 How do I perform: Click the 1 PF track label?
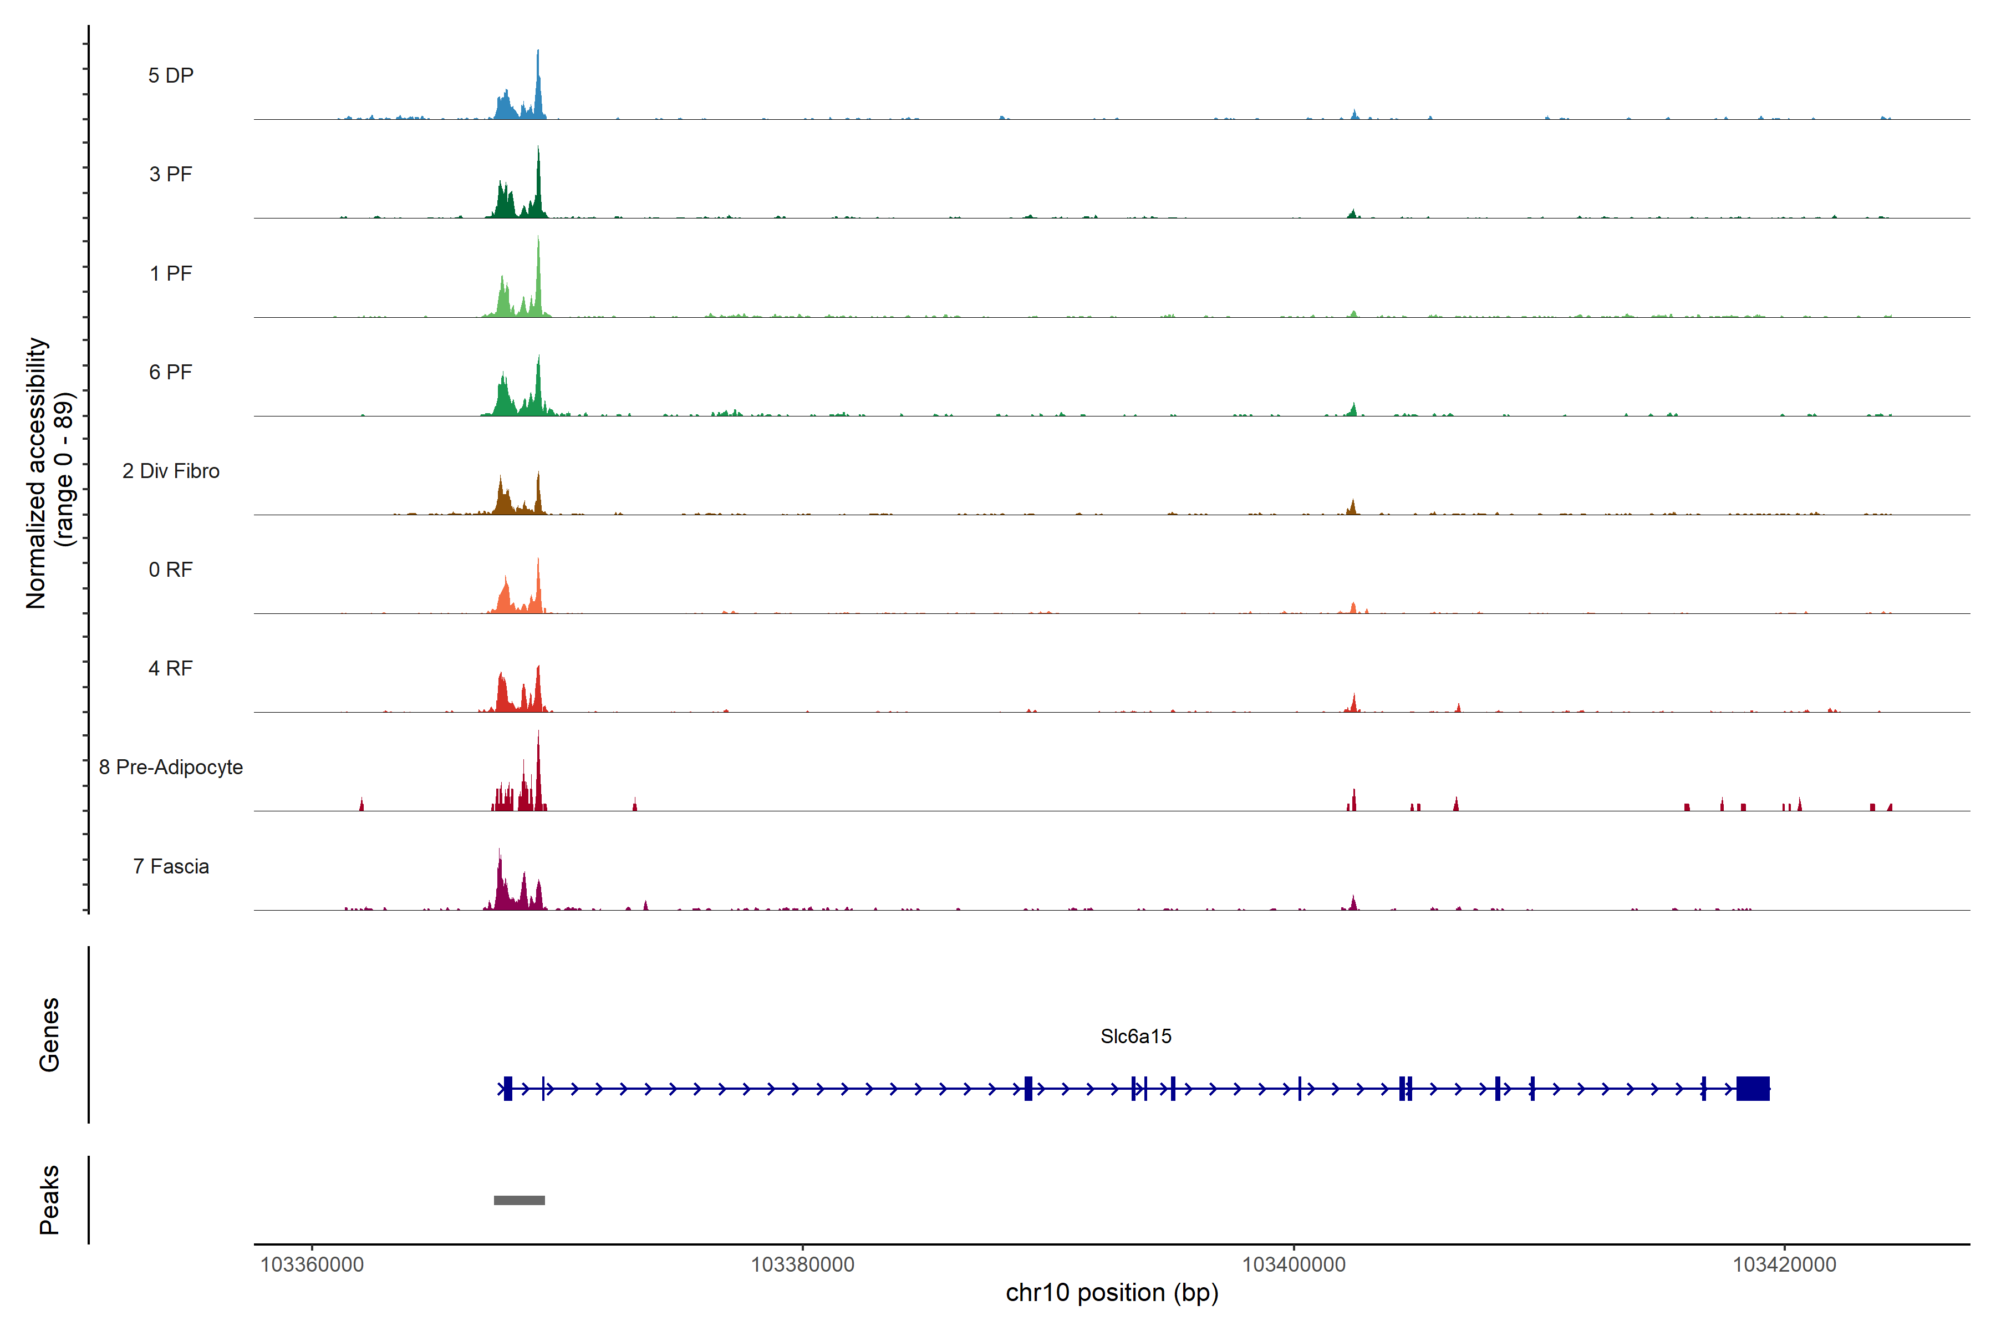pos(171,273)
